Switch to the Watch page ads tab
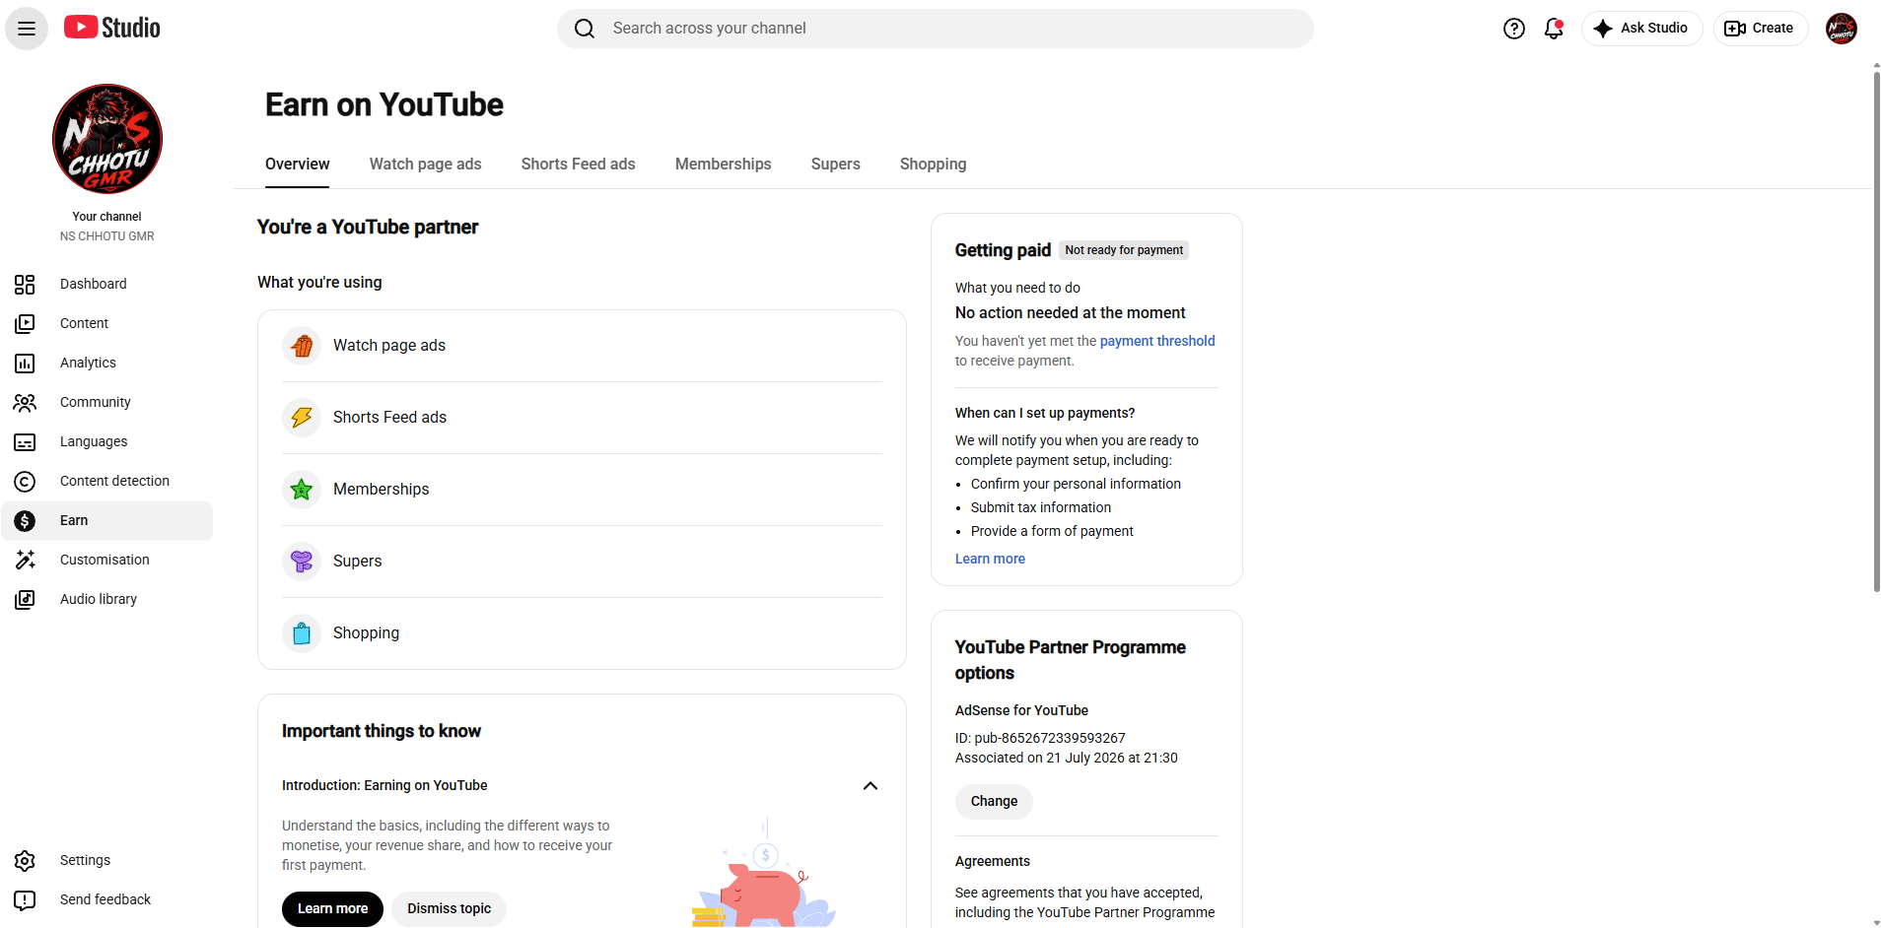Viewport: 1881px width, 928px height. [x=425, y=164]
